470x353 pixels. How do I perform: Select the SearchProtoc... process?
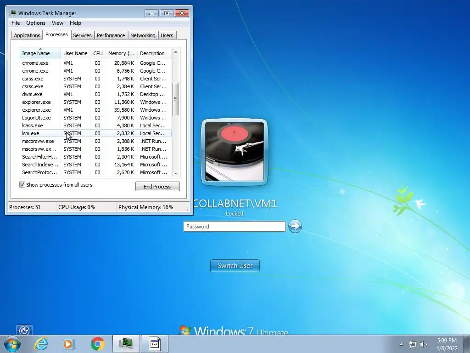95,172
